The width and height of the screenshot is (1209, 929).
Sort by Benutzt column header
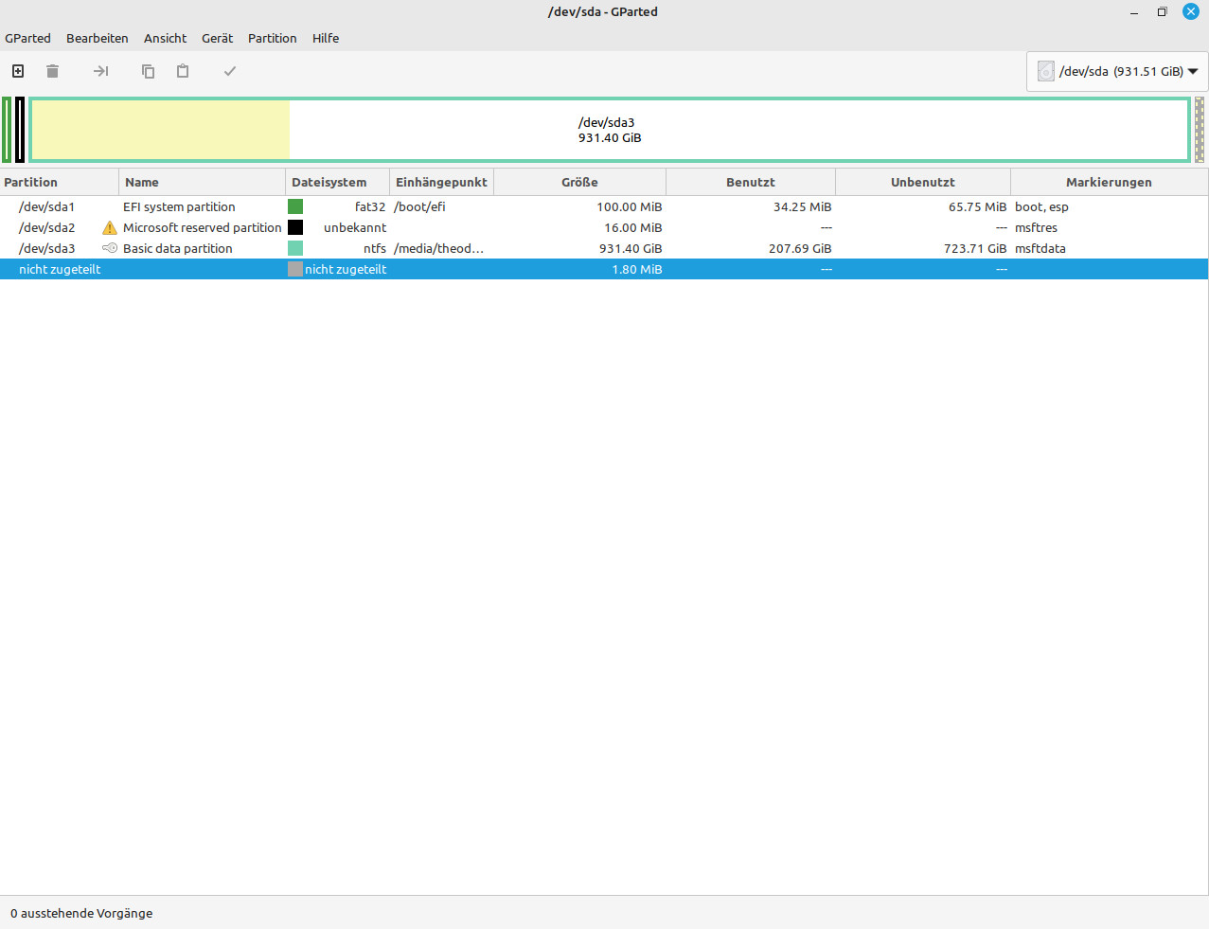[x=751, y=182]
